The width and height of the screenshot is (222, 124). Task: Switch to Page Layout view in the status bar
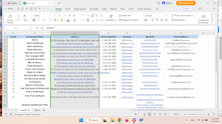point(155,115)
